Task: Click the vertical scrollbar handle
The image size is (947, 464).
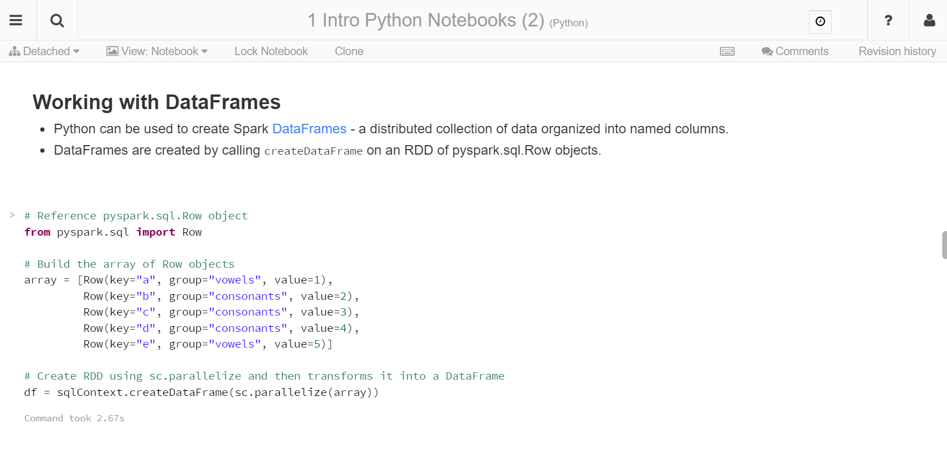Action: pos(944,245)
